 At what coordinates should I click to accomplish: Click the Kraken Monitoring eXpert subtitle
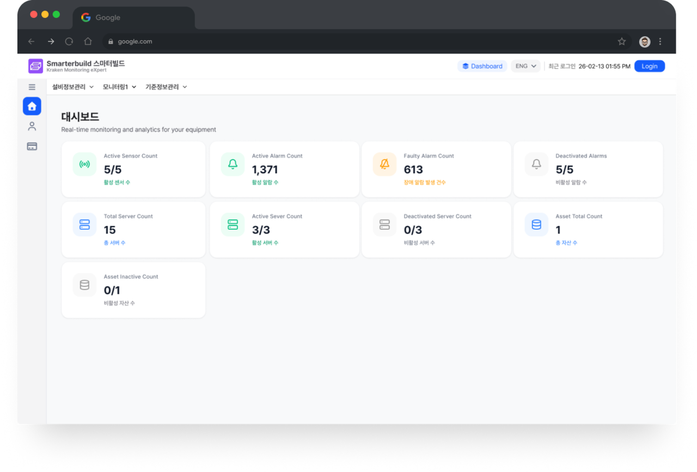point(77,70)
